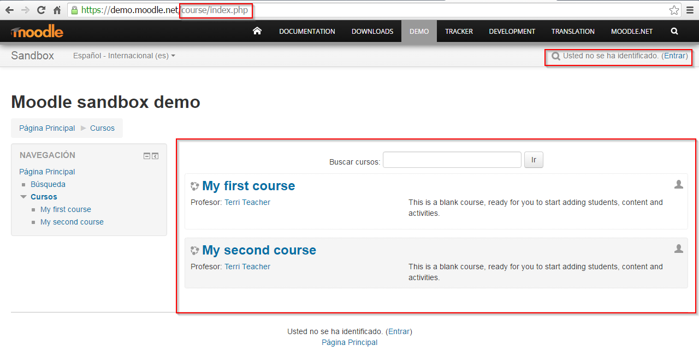The width and height of the screenshot is (699, 351).
Task: Open Página Principal in navigation block
Action: tap(47, 172)
